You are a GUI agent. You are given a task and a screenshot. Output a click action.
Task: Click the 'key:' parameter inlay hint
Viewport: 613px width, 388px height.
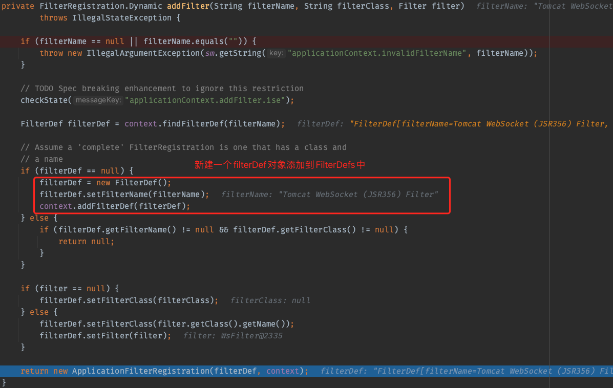(276, 53)
